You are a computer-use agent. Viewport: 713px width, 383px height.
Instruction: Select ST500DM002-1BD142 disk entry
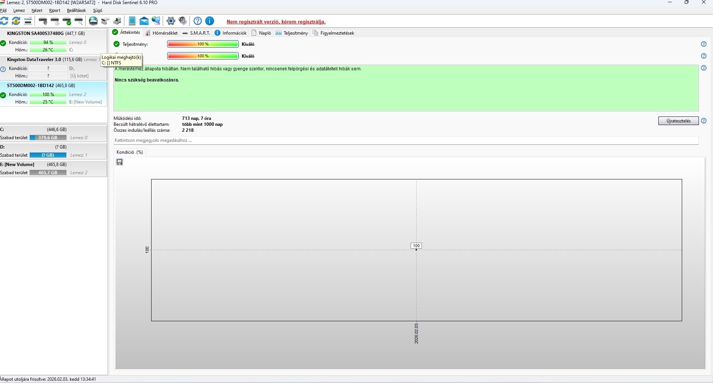coord(54,94)
